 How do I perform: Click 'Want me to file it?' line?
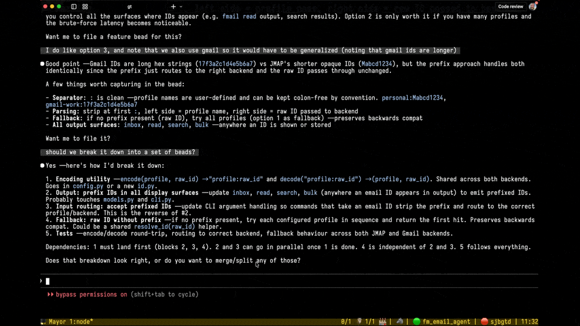[78, 139]
